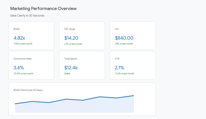Click the $14.20 CPL average value
206x119 pixels.
71,38
